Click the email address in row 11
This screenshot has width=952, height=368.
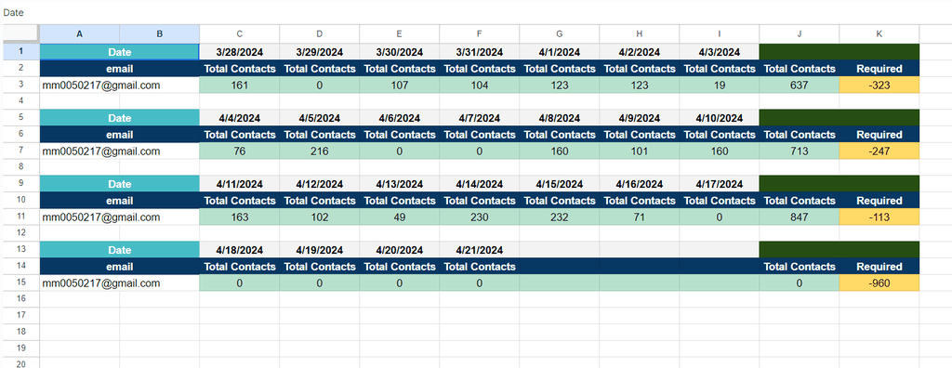pyautogui.click(x=100, y=217)
